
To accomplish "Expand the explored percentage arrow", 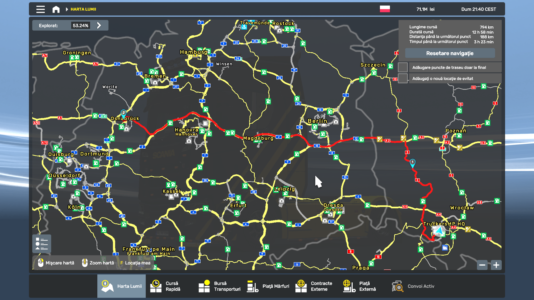I will (x=99, y=25).
